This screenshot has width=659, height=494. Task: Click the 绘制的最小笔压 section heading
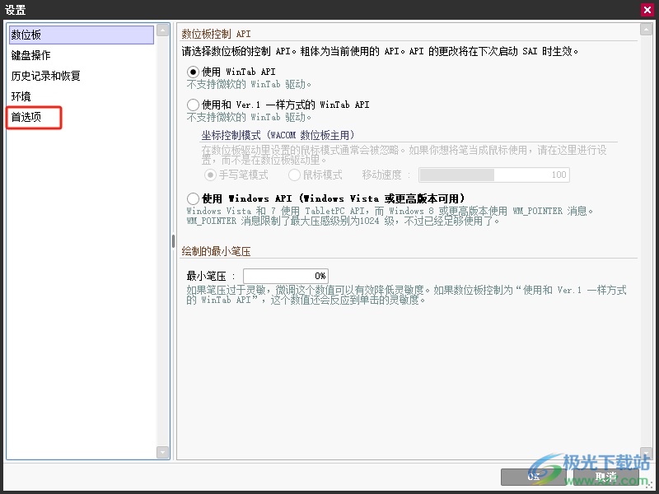coord(216,251)
